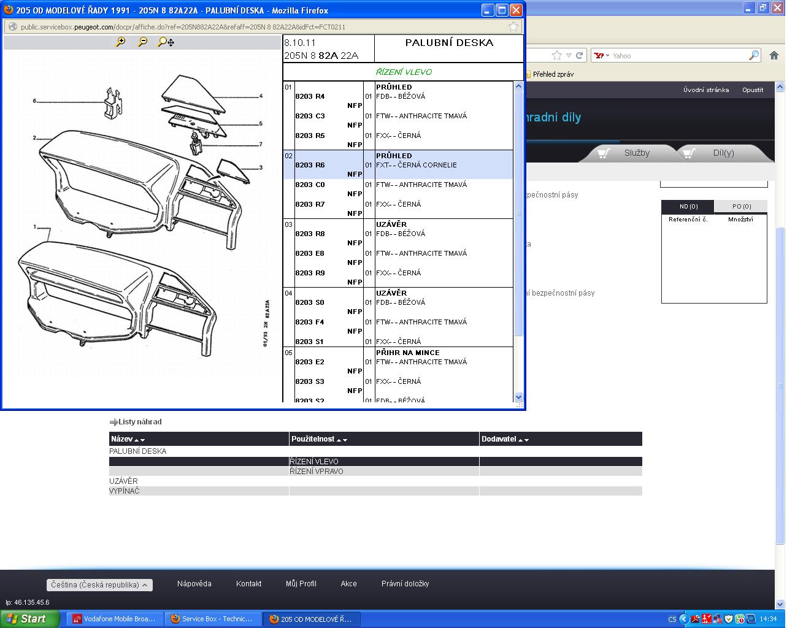Open the Yahoo search engine dropdown
This screenshot has width=795, height=628.
602,56
